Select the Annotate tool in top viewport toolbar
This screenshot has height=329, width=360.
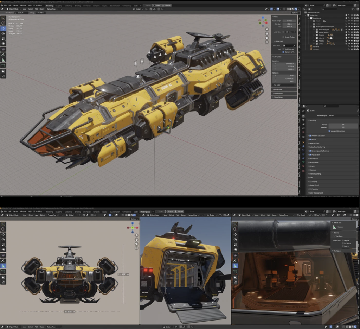(3, 55)
